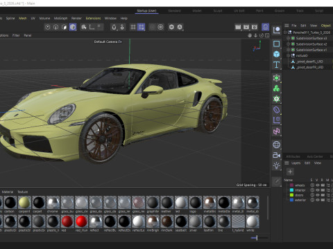Screen dimensions: 333x249
Task: Select the chrome material thumbnail
Action: click(53, 203)
